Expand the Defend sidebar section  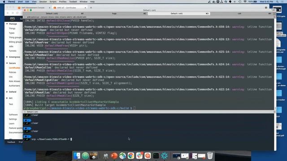pyautogui.click(x=7, y=92)
